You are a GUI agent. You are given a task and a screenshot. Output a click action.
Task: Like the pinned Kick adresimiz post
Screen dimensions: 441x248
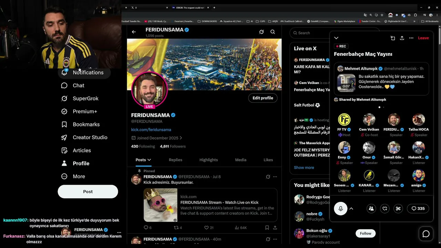click(209, 228)
